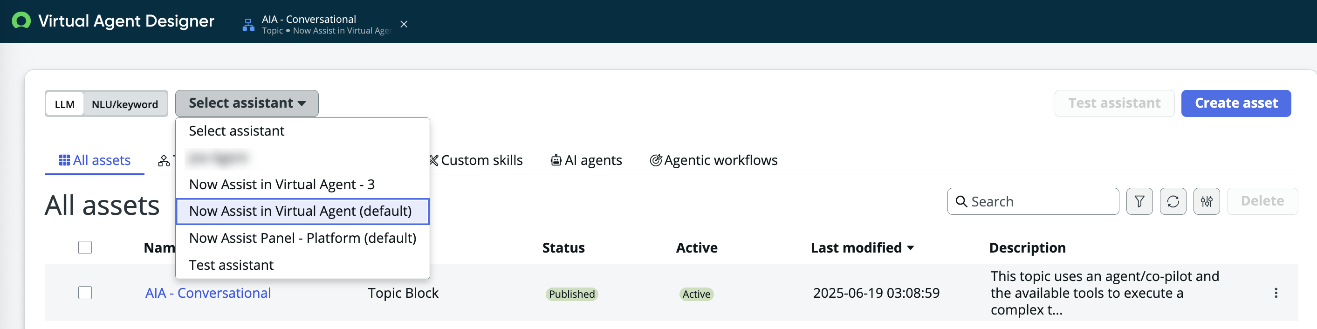The height and width of the screenshot is (329, 1317).
Task: Choose Now Assist in Virtual Agent - 3
Action: [302, 185]
